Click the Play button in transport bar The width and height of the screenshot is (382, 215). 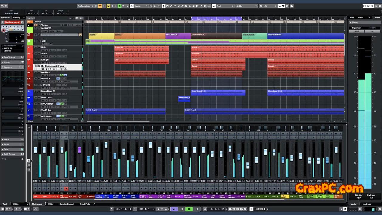tap(189, 209)
